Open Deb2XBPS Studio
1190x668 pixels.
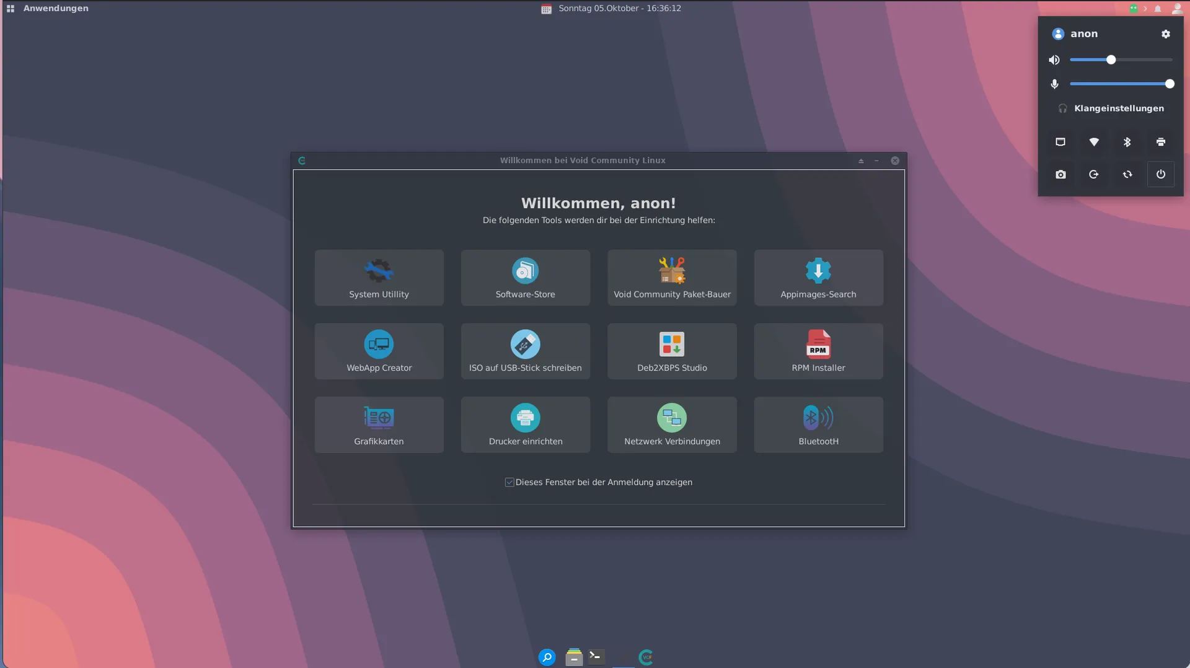(x=672, y=351)
